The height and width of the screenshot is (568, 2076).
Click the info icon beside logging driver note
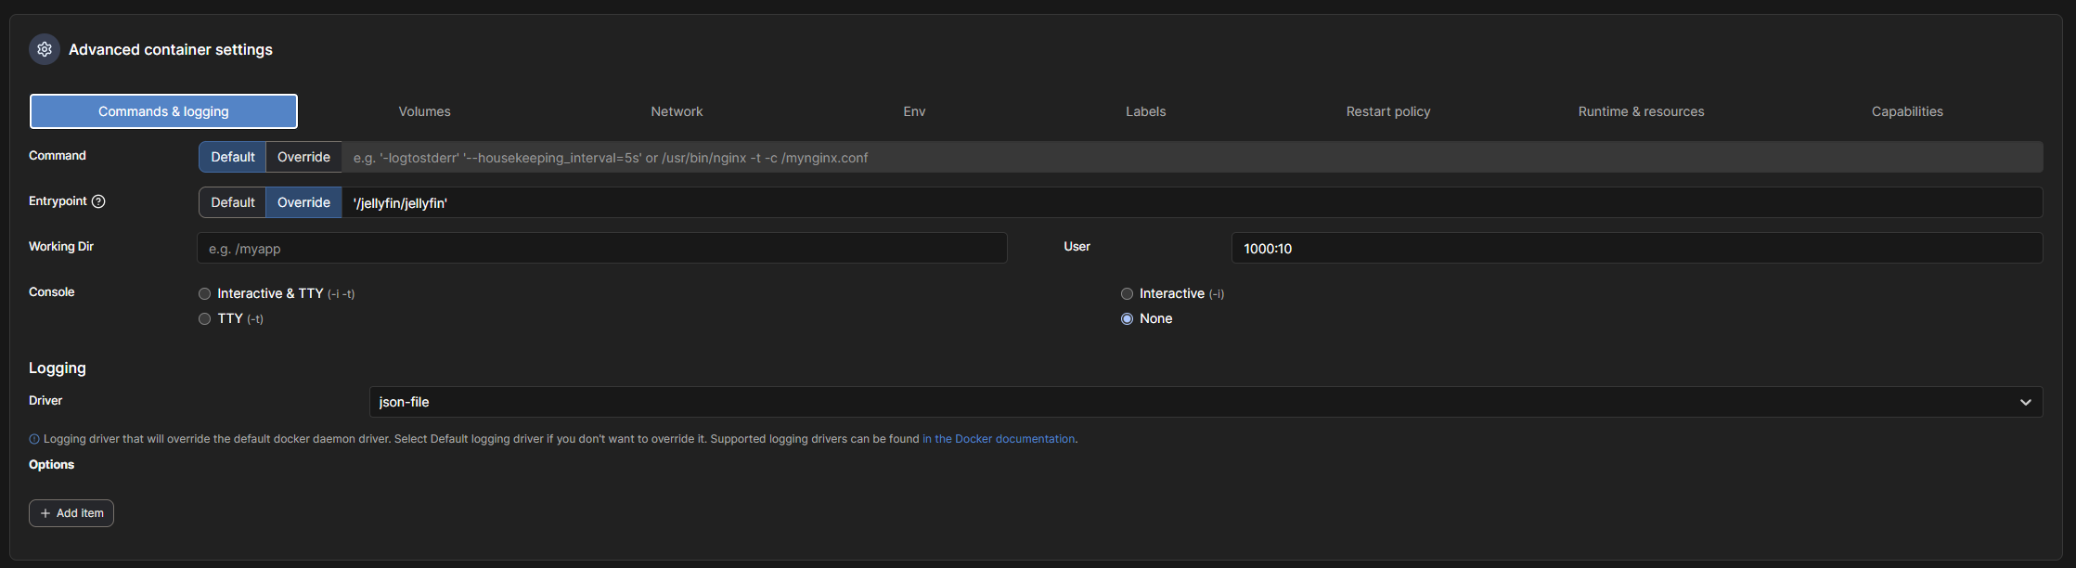34,439
